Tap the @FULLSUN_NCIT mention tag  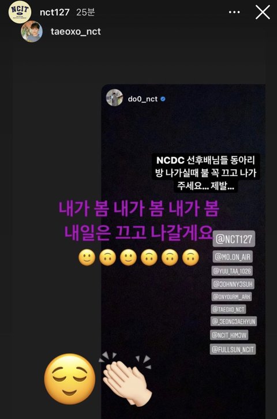coord(233,349)
